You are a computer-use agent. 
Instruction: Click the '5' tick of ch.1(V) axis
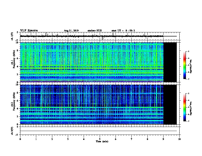pyautogui.click(x=17, y=32)
